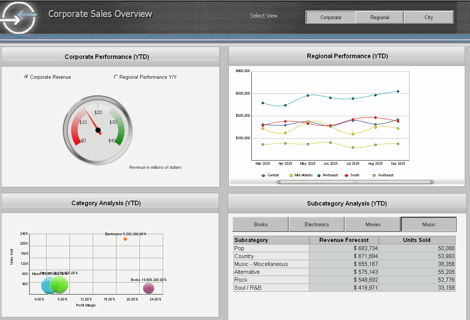Switch to the Movies subcategory tab
This screenshot has height=320, width=470.
(x=372, y=224)
